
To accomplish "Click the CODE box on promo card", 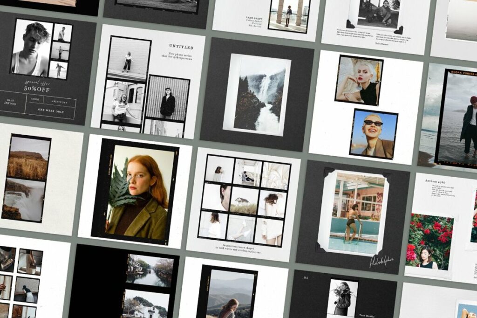I will (x=35, y=98).
